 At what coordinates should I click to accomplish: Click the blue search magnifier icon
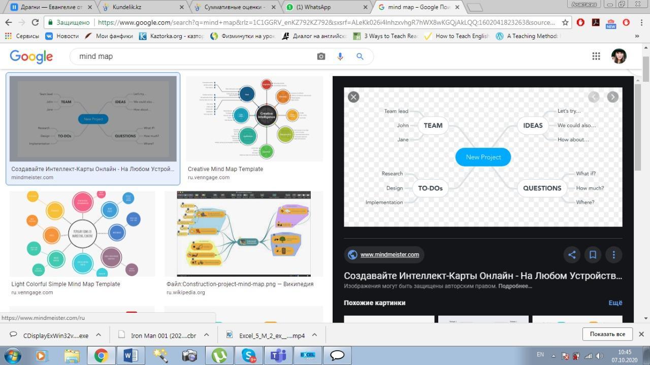pos(360,56)
